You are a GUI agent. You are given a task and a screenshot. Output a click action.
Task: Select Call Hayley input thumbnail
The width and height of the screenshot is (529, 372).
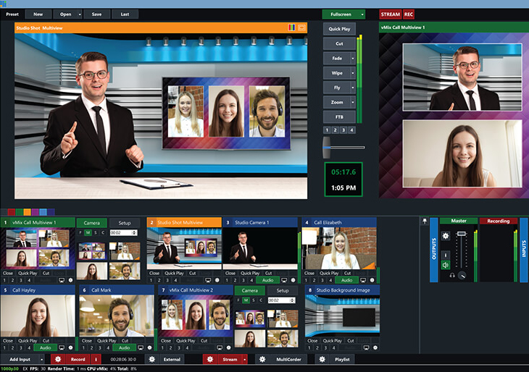(x=38, y=316)
